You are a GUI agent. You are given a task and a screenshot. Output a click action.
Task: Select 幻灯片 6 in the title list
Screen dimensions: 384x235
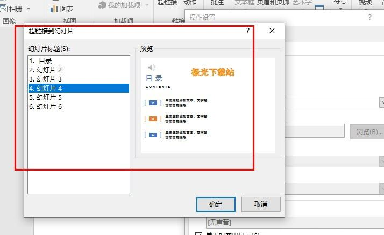tap(79, 107)
